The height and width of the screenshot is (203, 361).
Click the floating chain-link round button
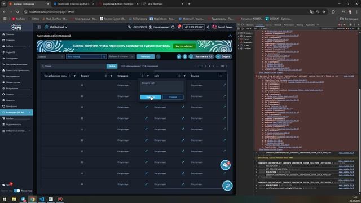pyautogui.click(x=227, y=186)
